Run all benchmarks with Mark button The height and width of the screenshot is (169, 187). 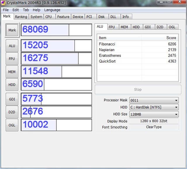12,30
